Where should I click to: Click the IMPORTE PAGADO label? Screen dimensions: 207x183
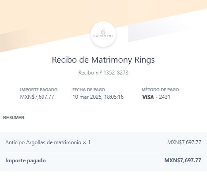(x=39, y=90)
